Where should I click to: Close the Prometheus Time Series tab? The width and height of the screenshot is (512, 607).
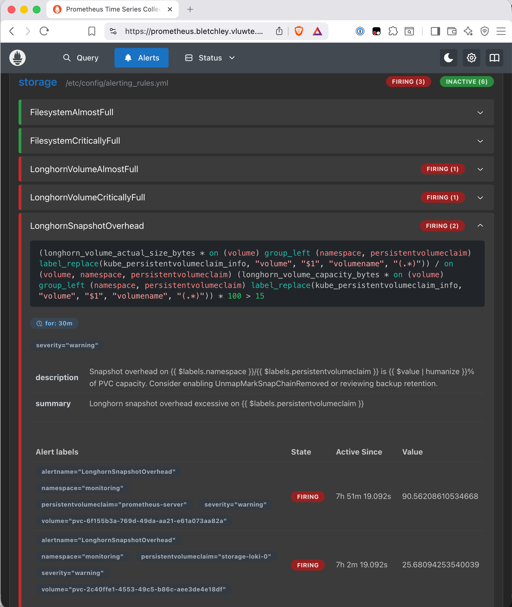point(170,9)
